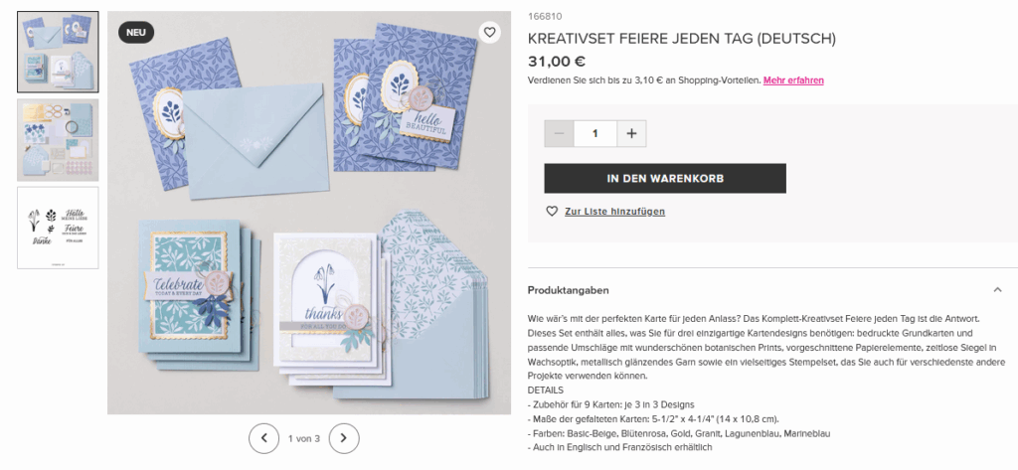
Task: Open the Mehr erfahren link
Action: (x=793, y=80)
